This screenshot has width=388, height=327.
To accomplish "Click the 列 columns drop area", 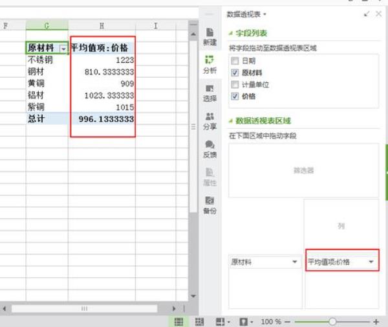I will (x=341, y=226).
